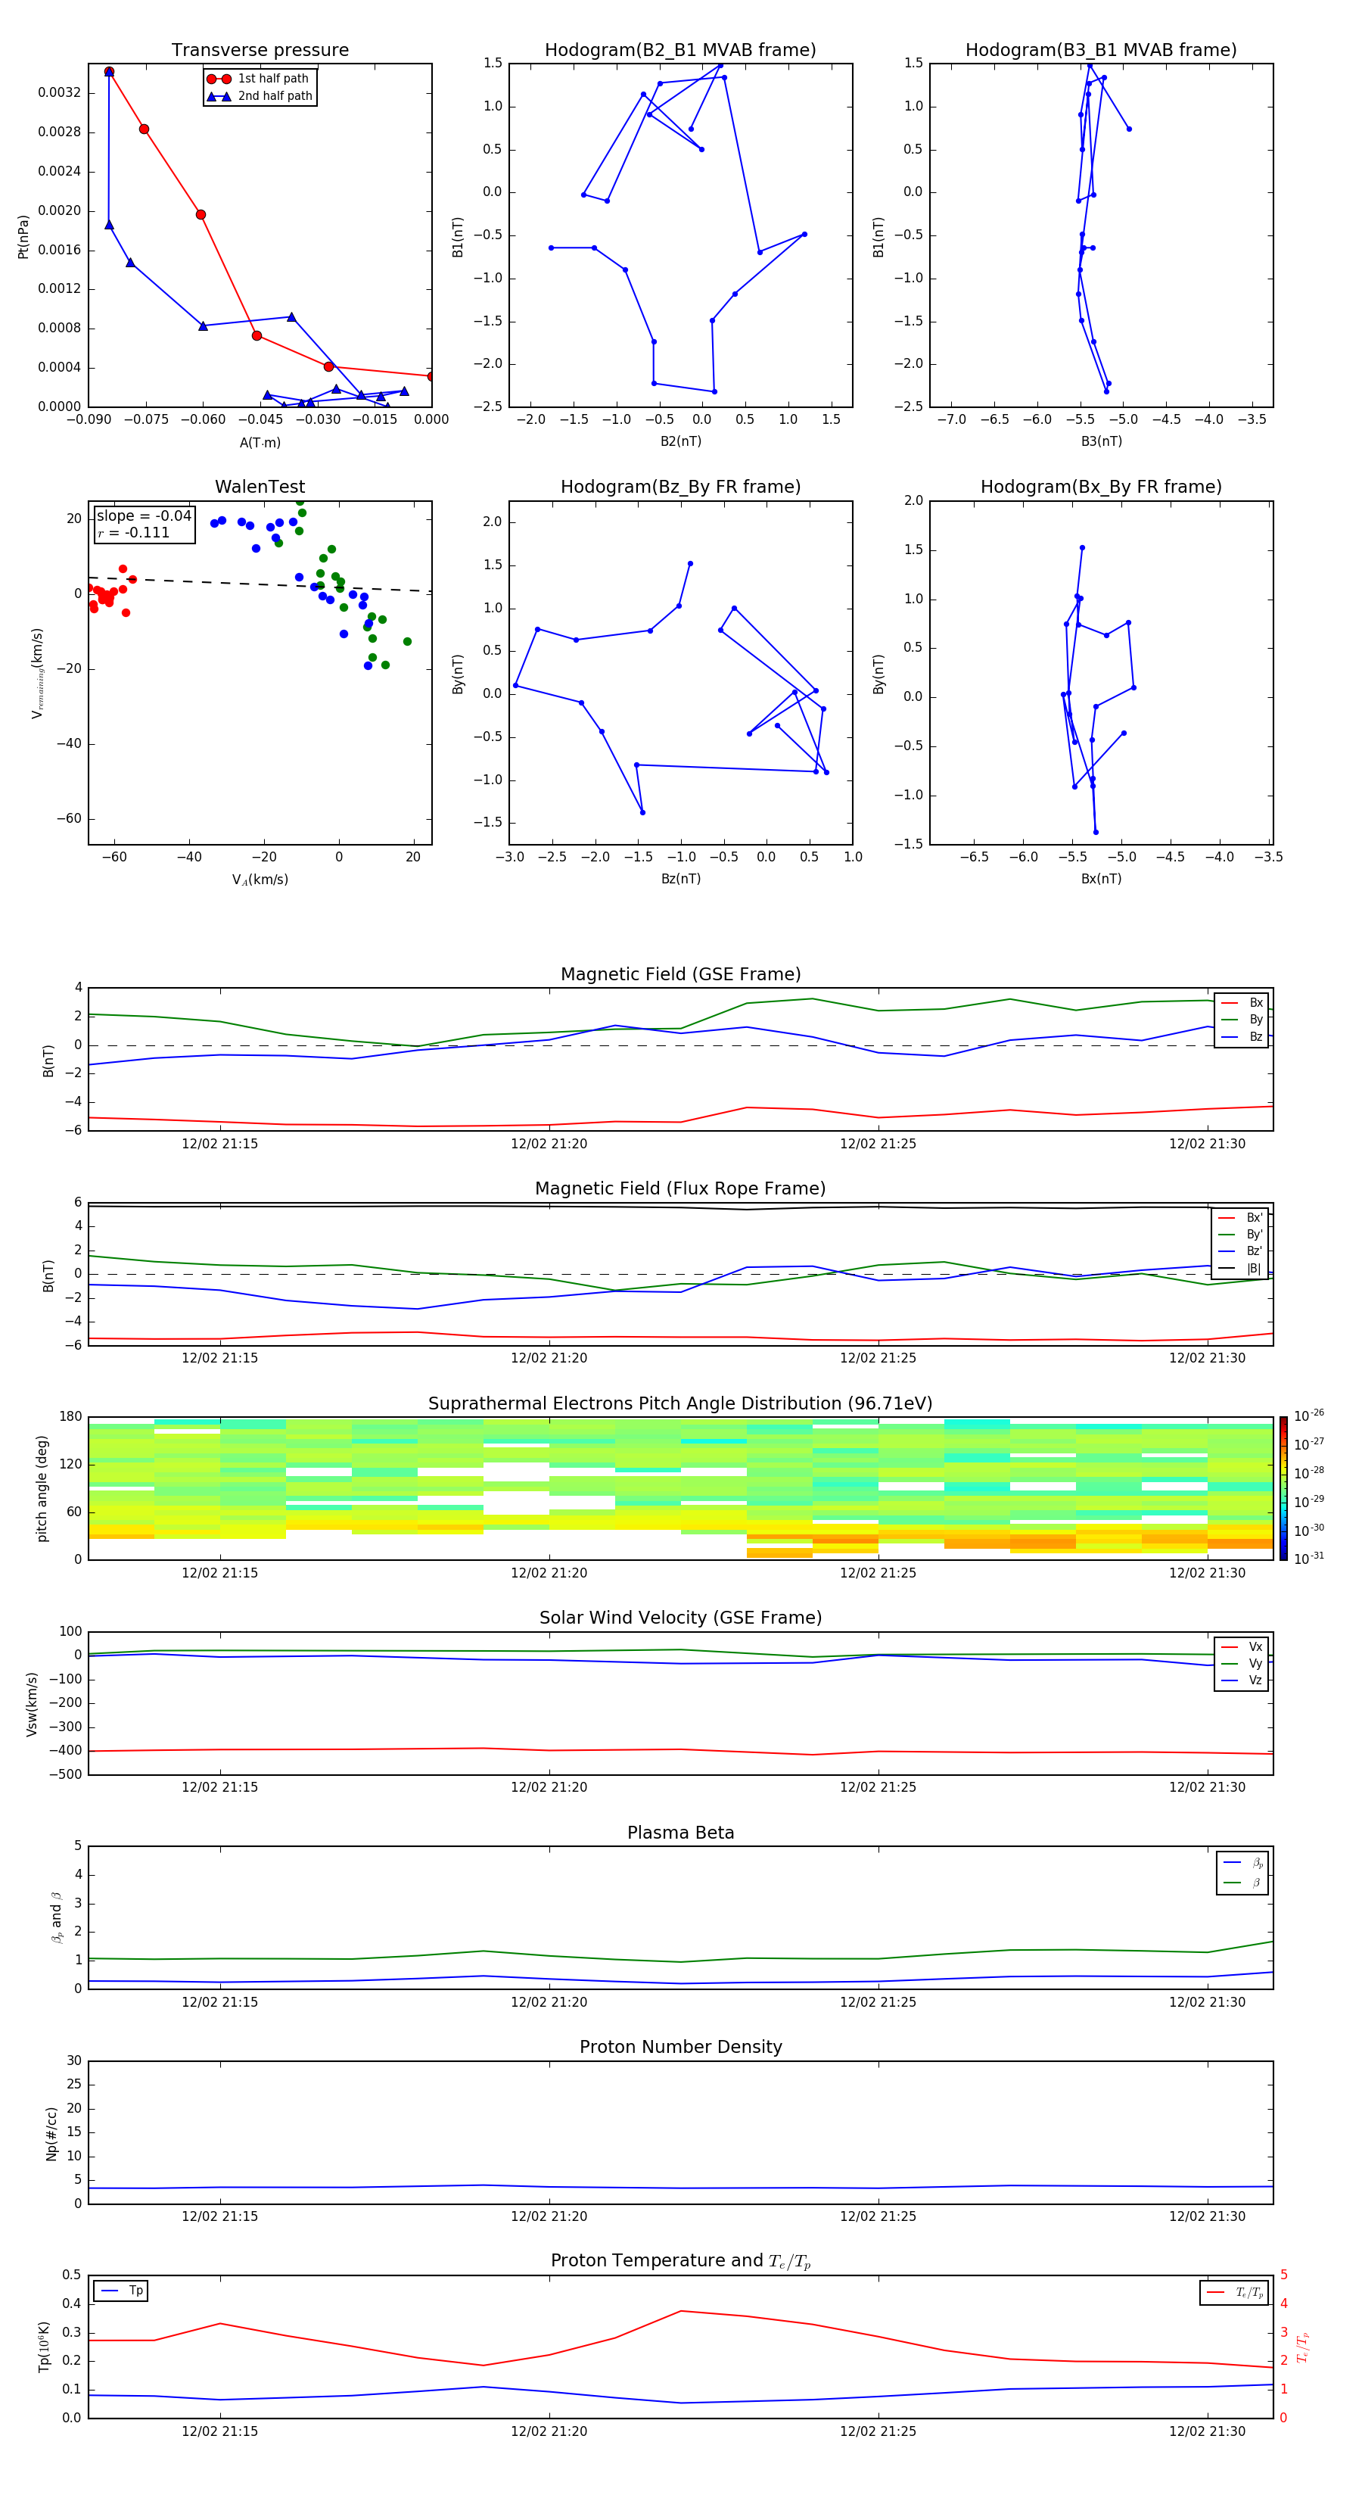This screenshot has width=1362, height=2498.
Task: Click the '10^-26' colorbar tick label
Action: [1309, 1416]
